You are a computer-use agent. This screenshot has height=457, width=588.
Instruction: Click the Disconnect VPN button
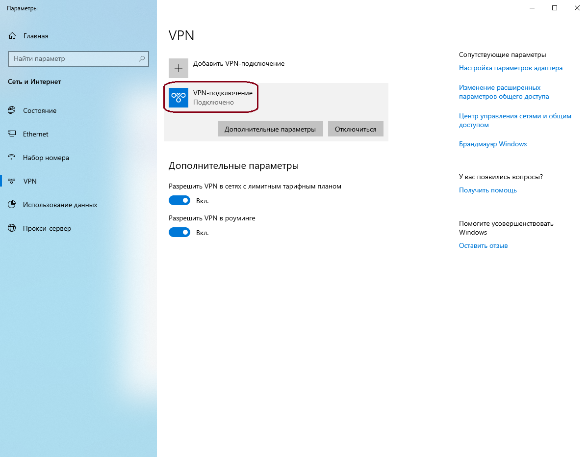tap(356, 129)
